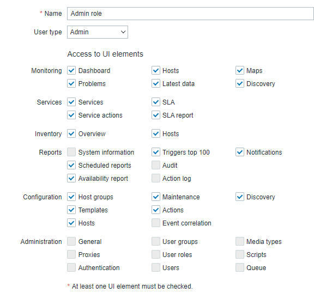The image size is (314, 293).
Task: Toggle the SLA report checkbox
Action: point(156,115)
